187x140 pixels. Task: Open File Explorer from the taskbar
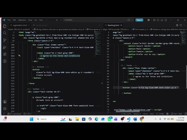tap(77, 119)
